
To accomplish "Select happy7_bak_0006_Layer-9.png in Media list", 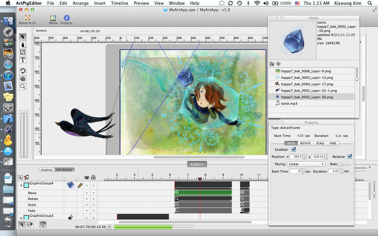I will tap(311, 71).
